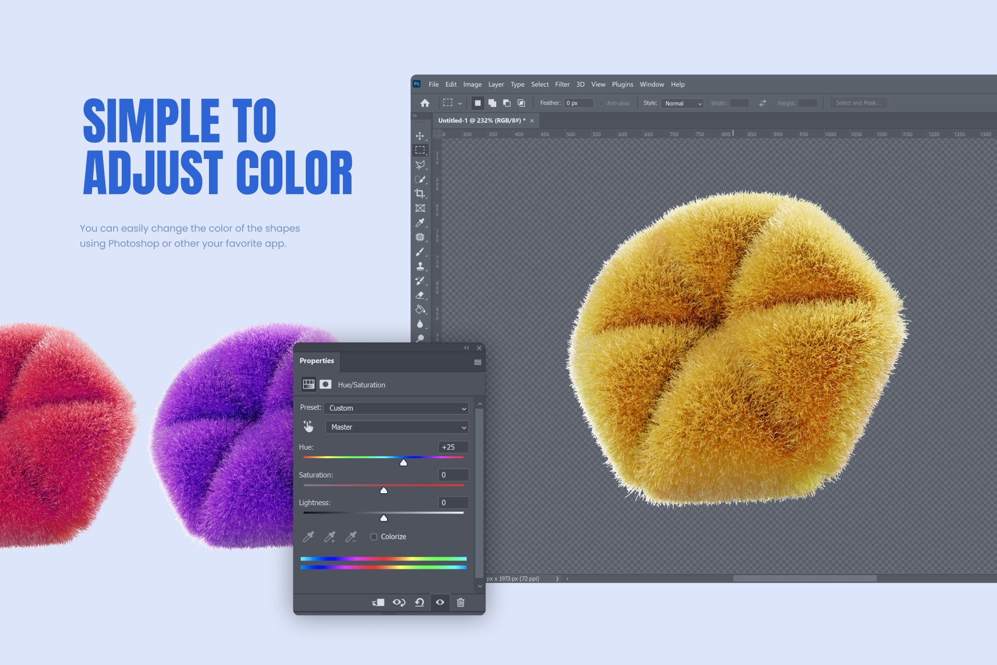The height and width of the screenshot is (665, 997).
Task: Click the Home icon in options bar
Action: pos(425,103)
